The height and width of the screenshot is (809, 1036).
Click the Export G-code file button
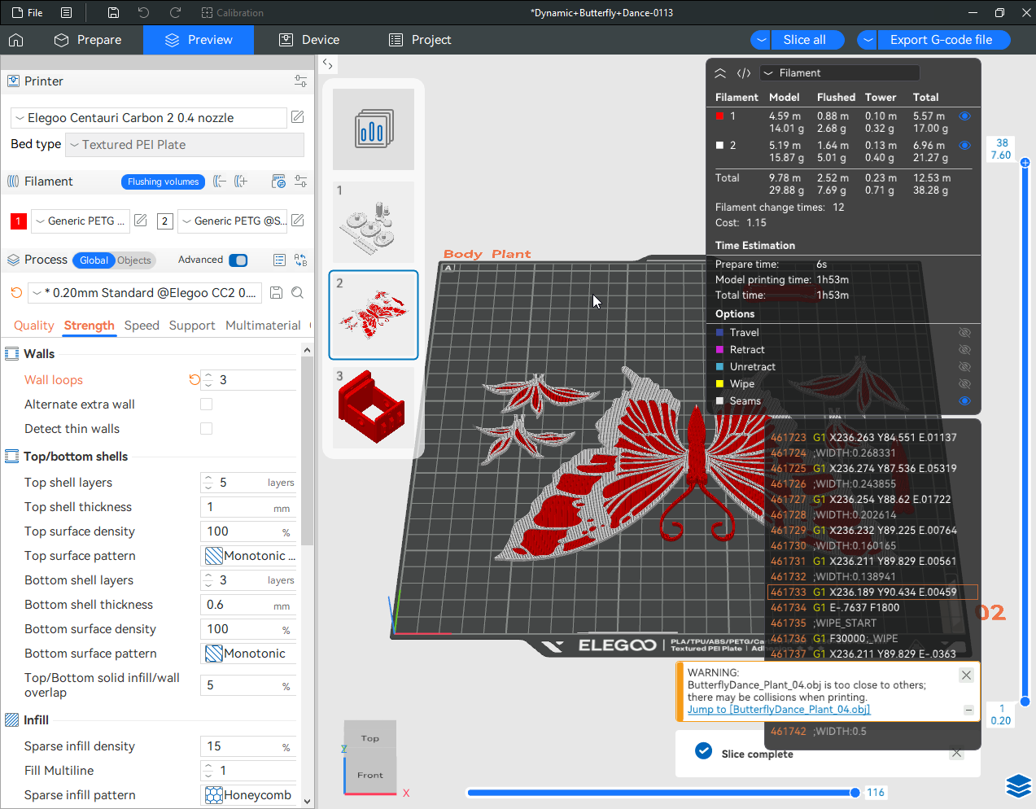(x=941, y=40)
